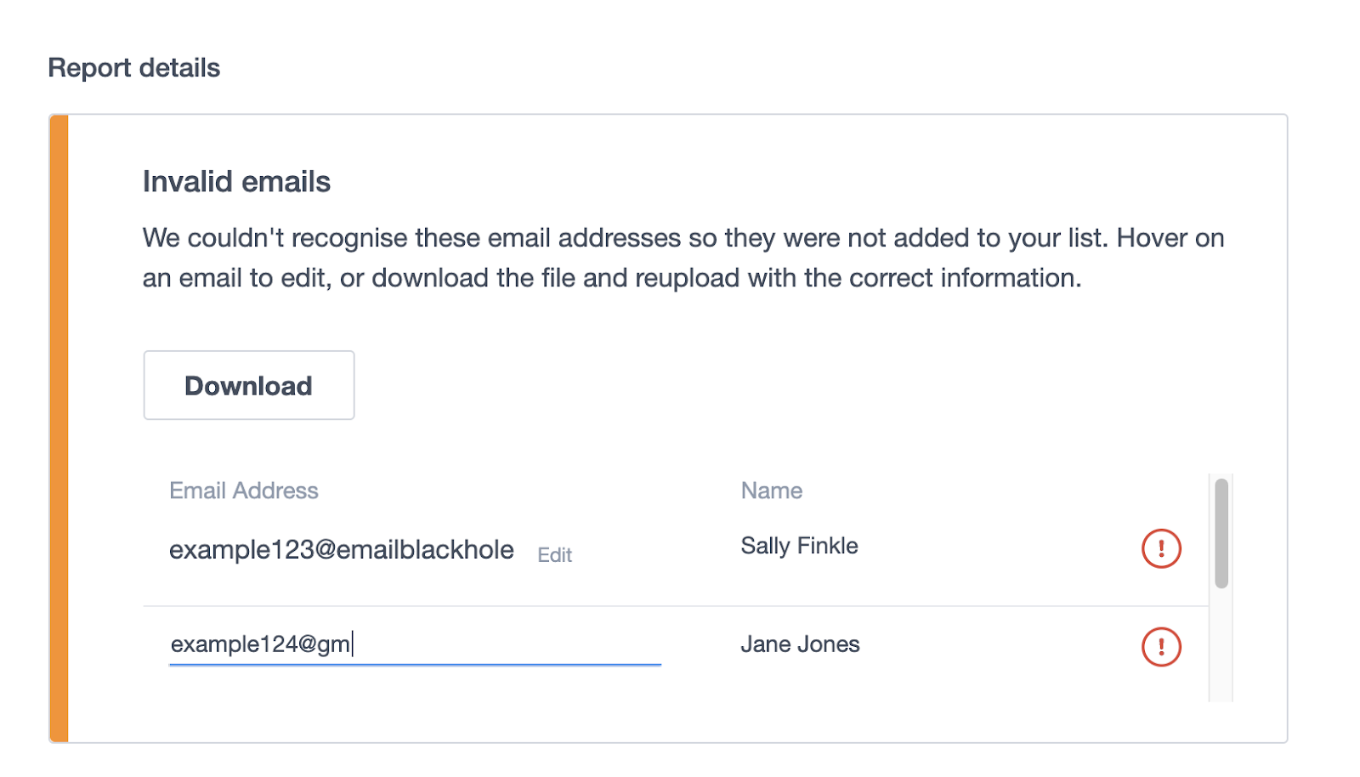Click the Report details title
This screenshot has width=1360, height=777.
click(x=133, y=68)
